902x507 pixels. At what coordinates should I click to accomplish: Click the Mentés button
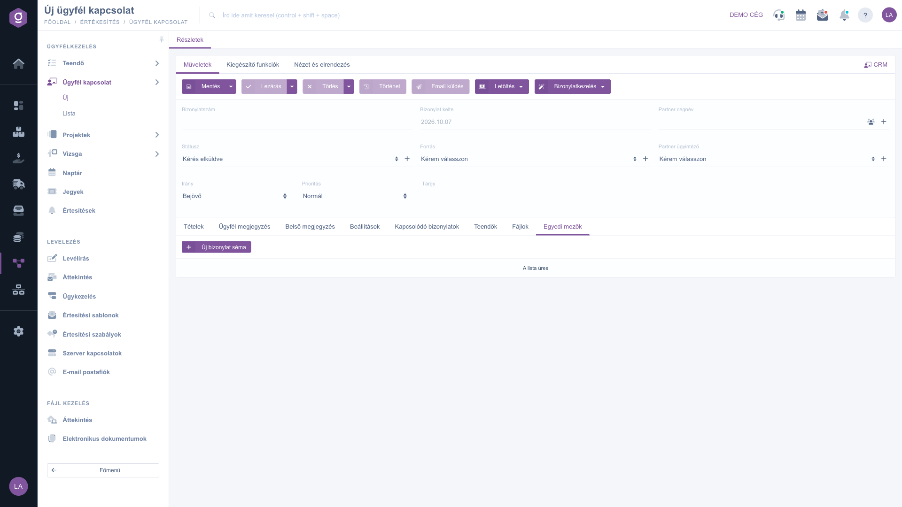tap(204, 86)
